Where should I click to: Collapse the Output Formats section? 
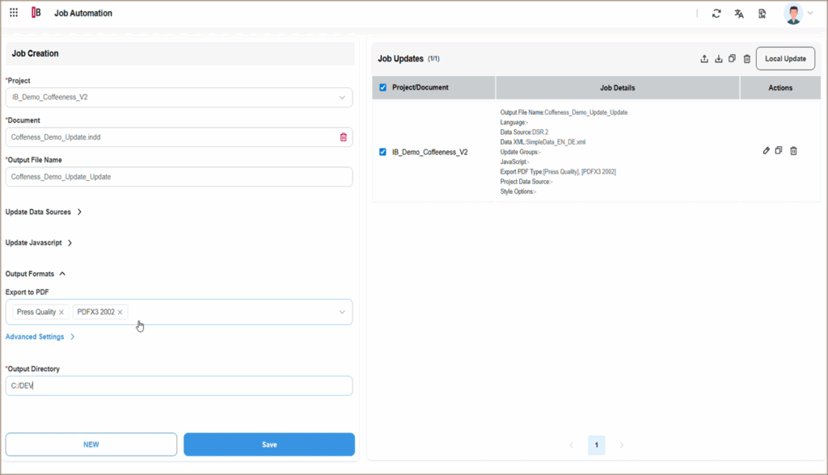coord(36,273)
